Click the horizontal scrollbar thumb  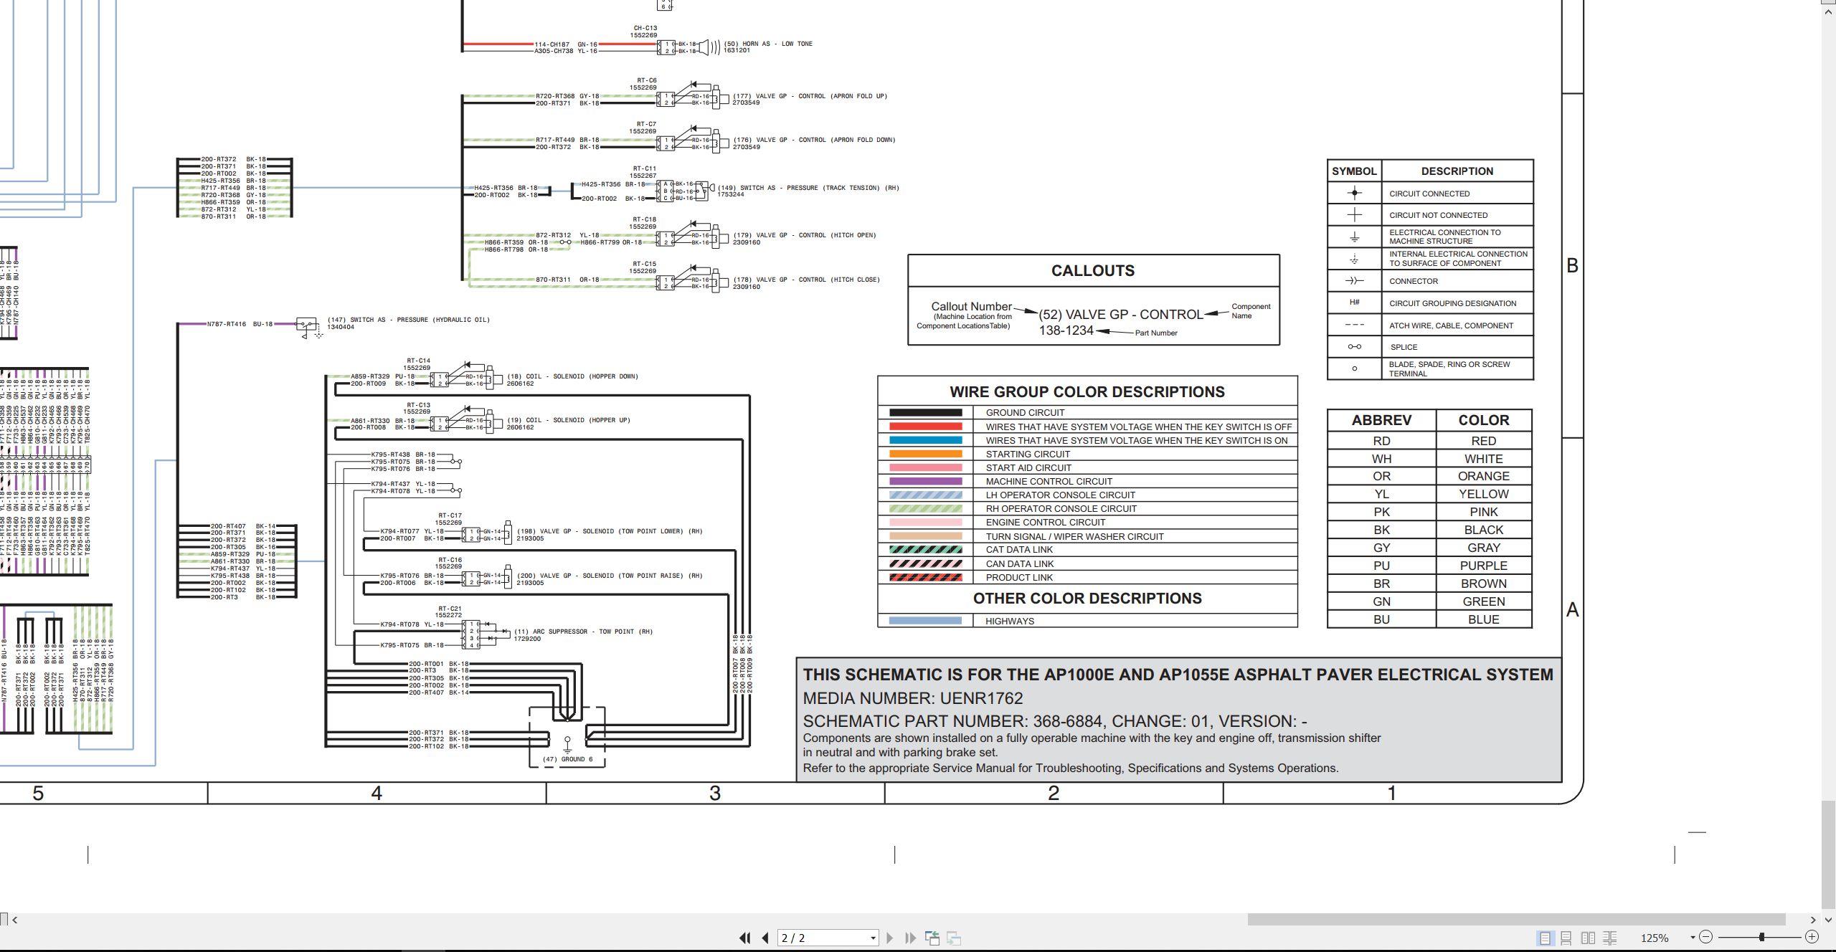1516,920
